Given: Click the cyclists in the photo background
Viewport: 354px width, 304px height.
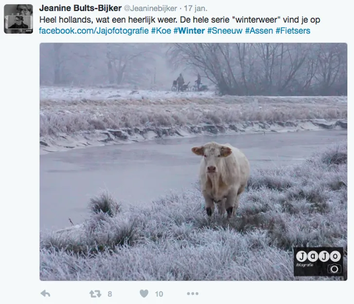Looking at the screenshot, I should 189,82.
